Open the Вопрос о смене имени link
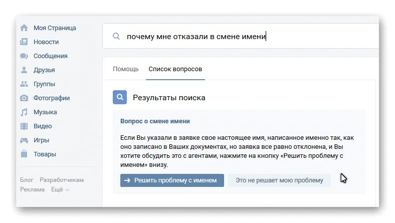Screen dimensions: 395x223 [155, 121]
